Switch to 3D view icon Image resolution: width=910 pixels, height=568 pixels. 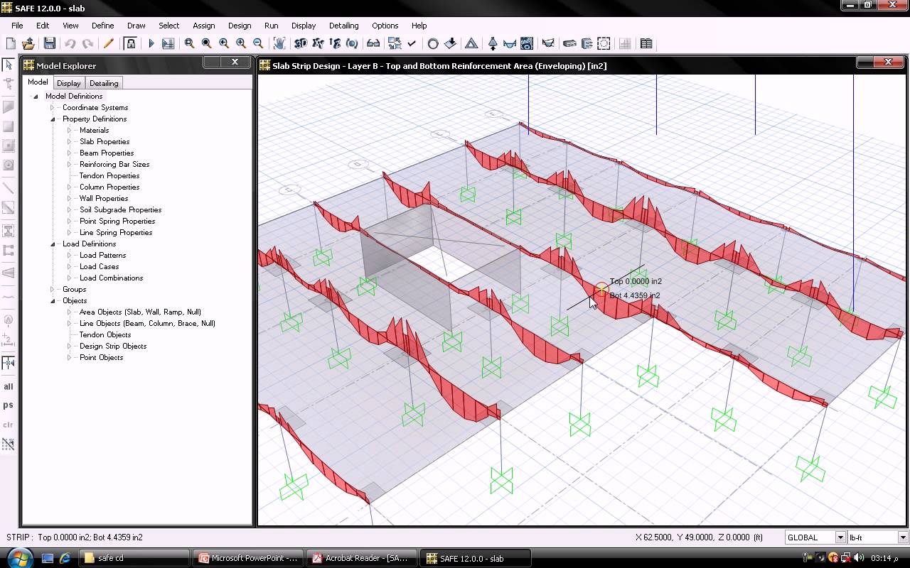click(x=301, y=43)
